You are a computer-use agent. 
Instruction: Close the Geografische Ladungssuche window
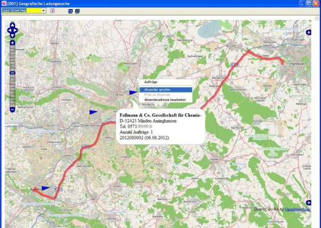(316, 3)
